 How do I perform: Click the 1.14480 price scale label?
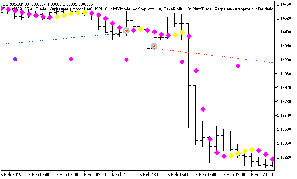[284, 32]
